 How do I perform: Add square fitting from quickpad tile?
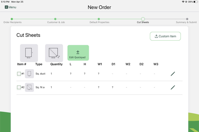click(x=54, y=53)
